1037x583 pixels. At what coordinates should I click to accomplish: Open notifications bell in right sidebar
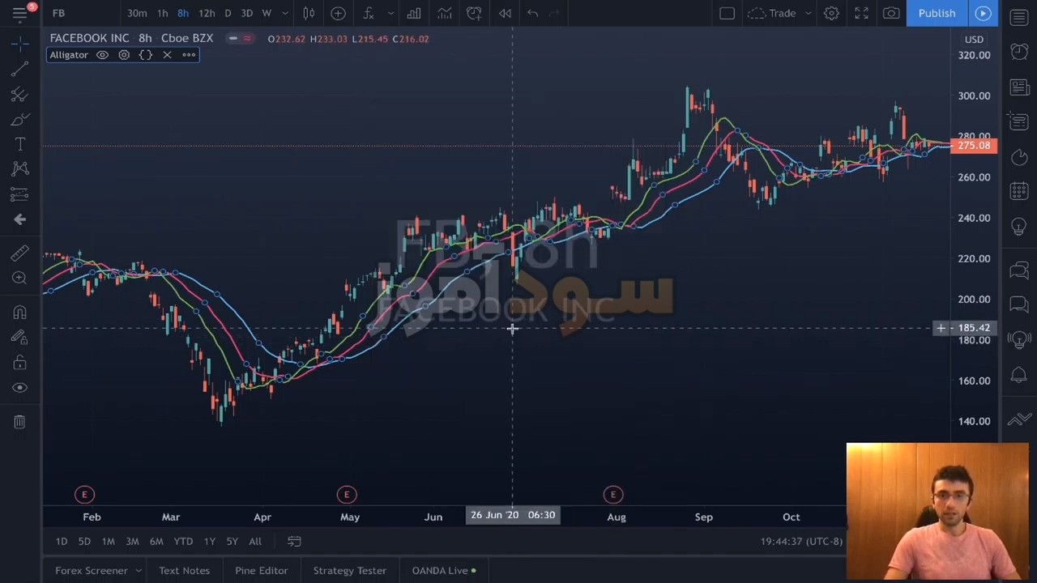tap(1019, 375)
